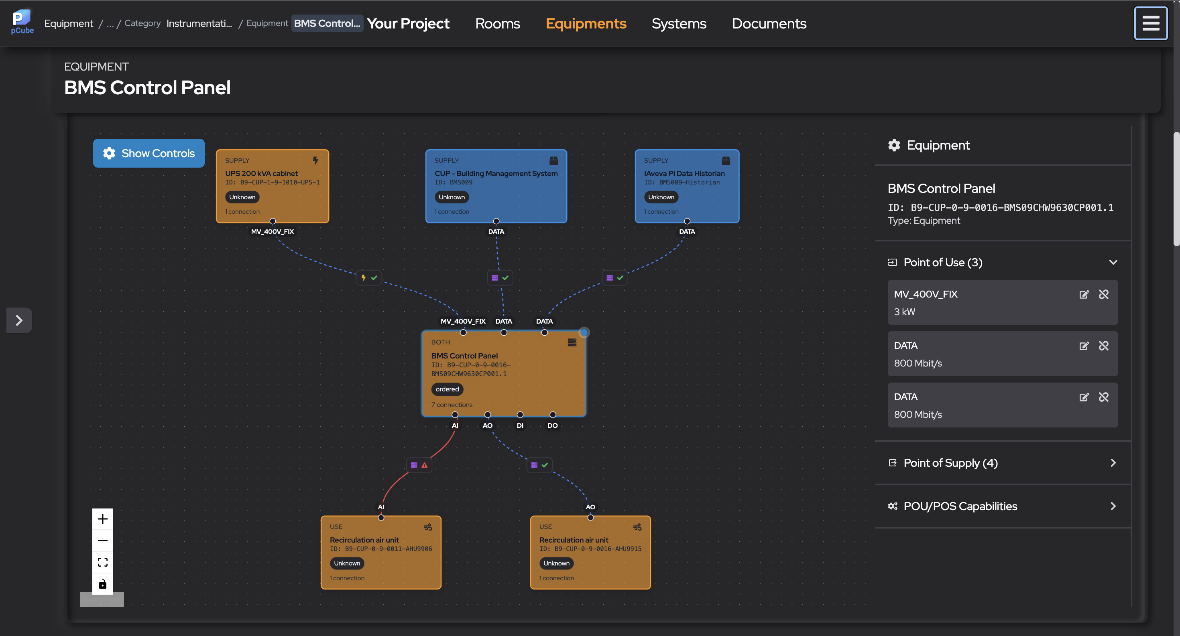
Task: Edit the first DATA point of use
Action: coord(1084,345)
